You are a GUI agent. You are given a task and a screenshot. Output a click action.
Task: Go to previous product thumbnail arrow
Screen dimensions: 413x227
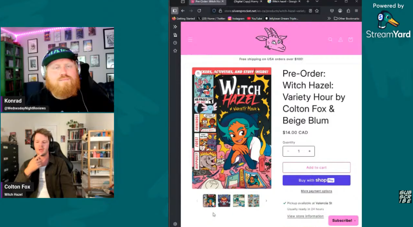pyautogui.click(x=197, y=201)
